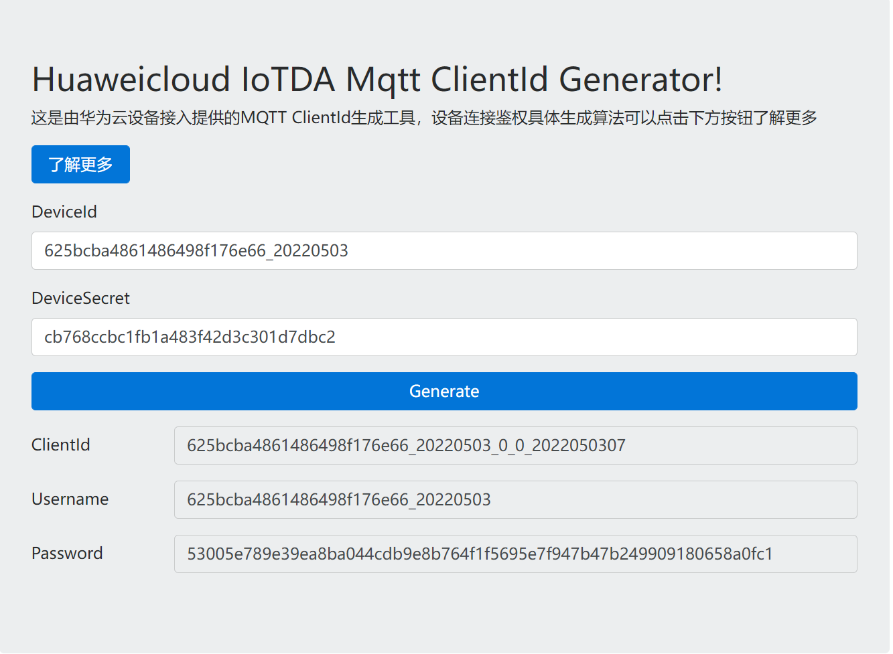Screen dimensions: 893x654
Task: Click the ClientId label
Action: click(61, 445)
